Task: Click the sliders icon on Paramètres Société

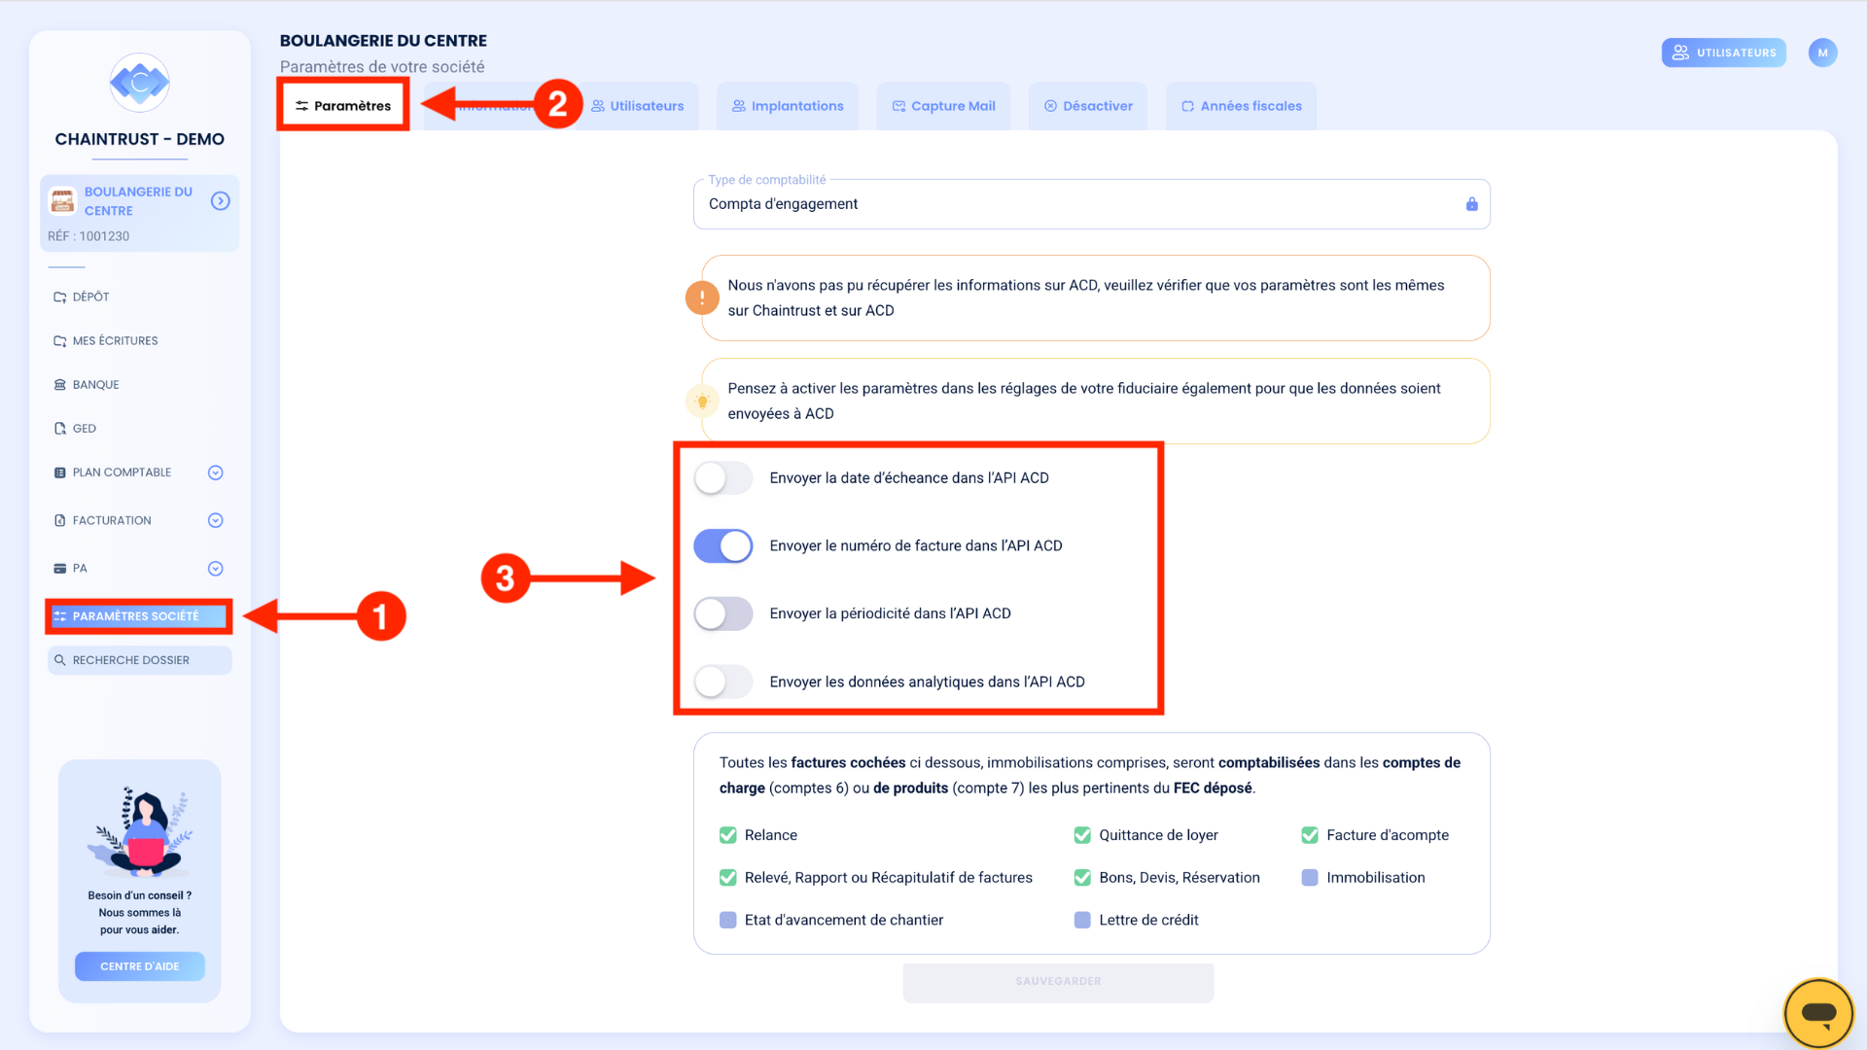Action: (60, 616)
